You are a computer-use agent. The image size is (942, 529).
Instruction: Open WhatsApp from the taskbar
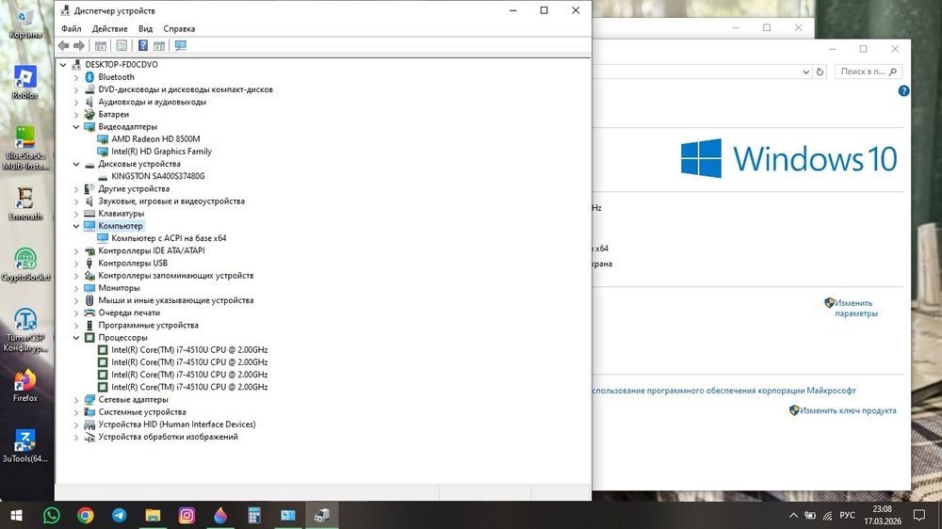(52, 515)
